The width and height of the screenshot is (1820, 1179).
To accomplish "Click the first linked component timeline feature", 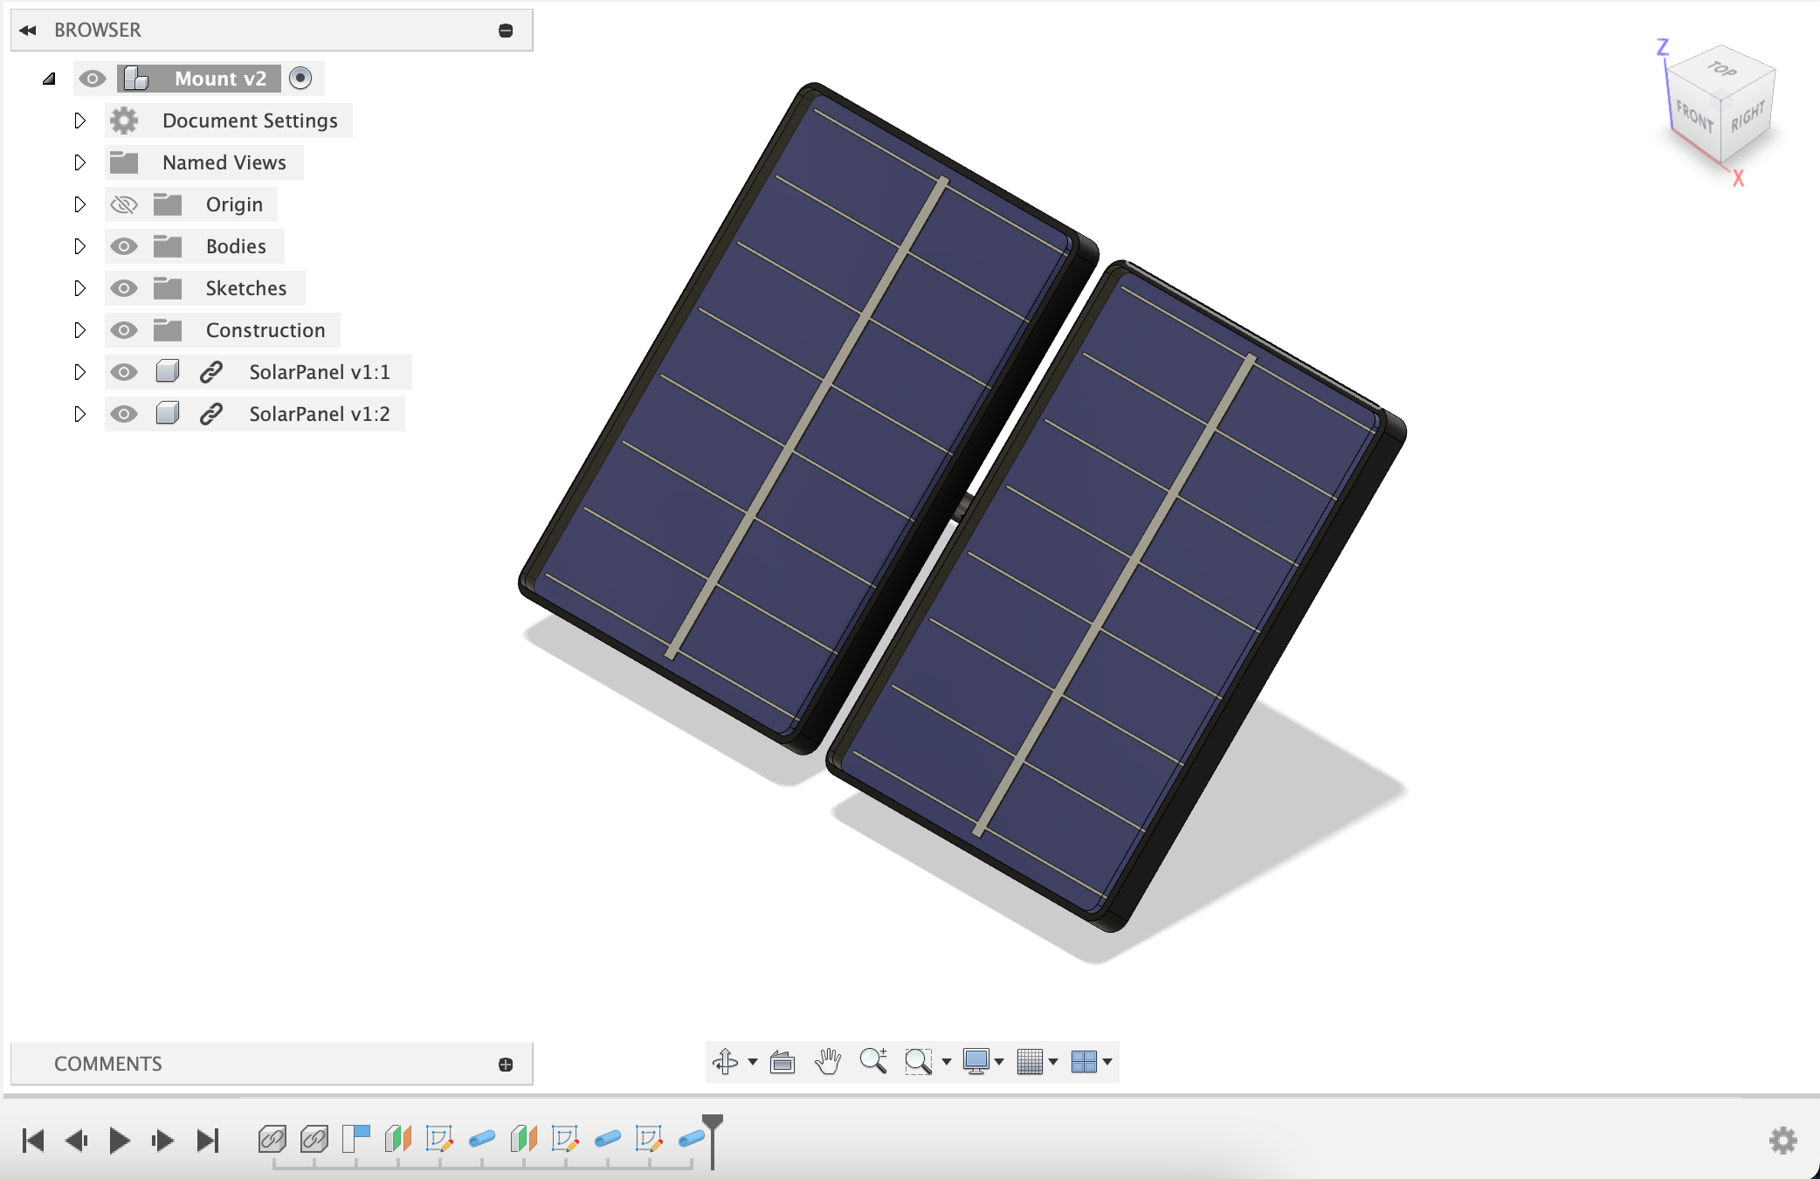I will coord(272,1139).
